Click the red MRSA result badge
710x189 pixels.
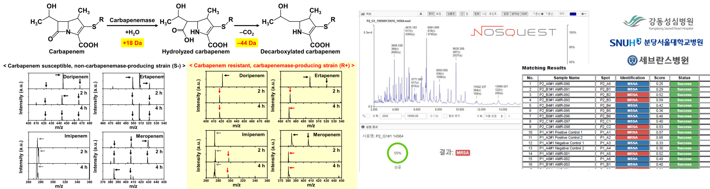tap(462, 153)
